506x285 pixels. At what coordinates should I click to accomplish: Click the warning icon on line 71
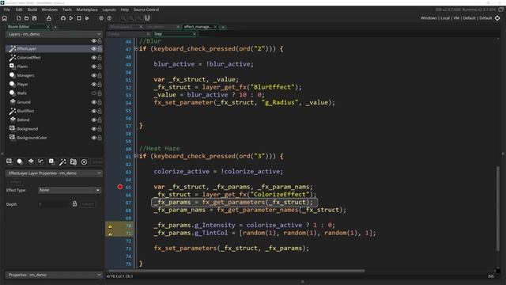click(x=110, y=234)
